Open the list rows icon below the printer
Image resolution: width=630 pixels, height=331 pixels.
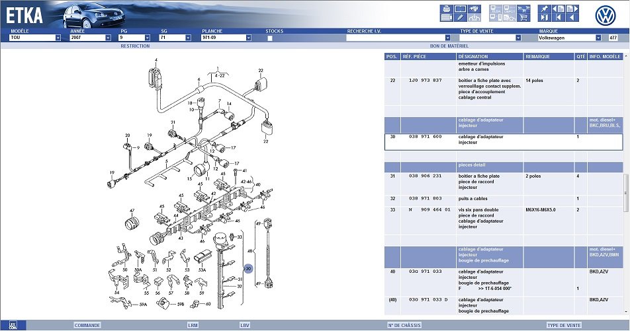click(447, 18)
